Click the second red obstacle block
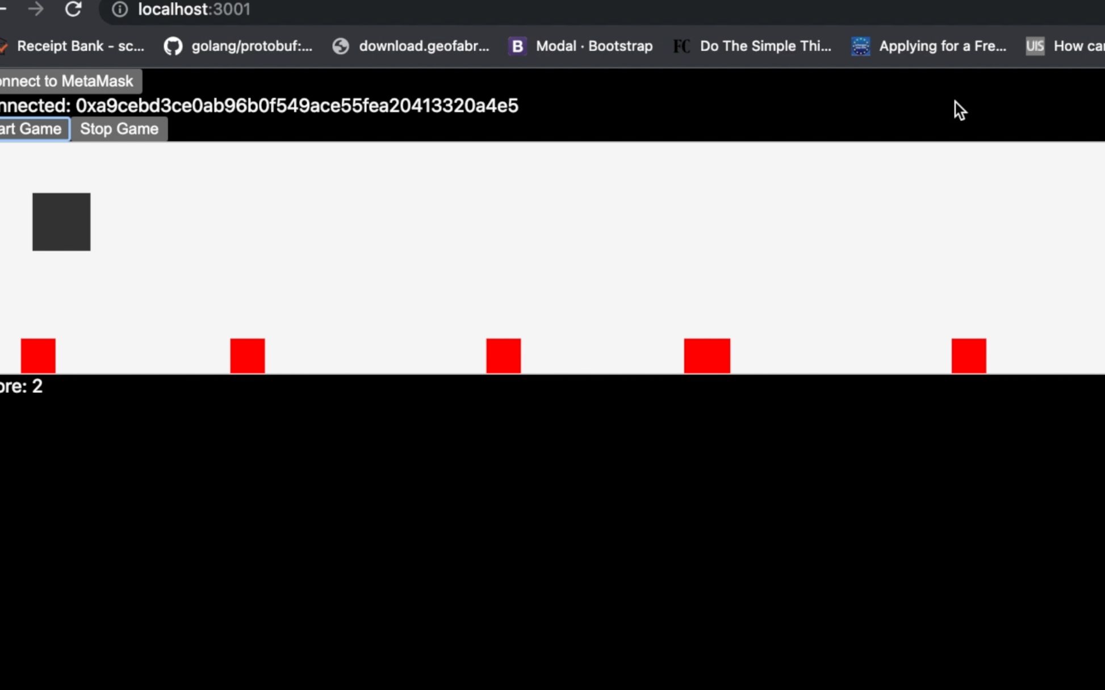Image resolution: width=1105 pixels, height=690 pixels. (x=248, y=355)
